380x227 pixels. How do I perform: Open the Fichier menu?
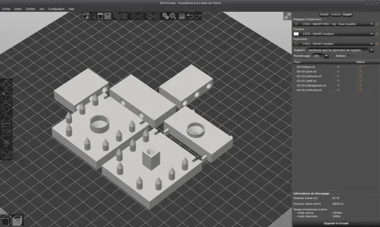(x=7, y=9)
